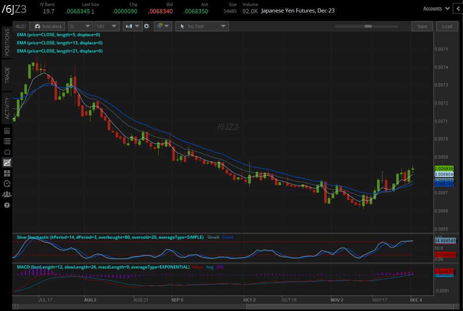This screenshot has height=311, width=463.
Task: Open the watchlist icon in sidebar
Action: click(7, 141)
